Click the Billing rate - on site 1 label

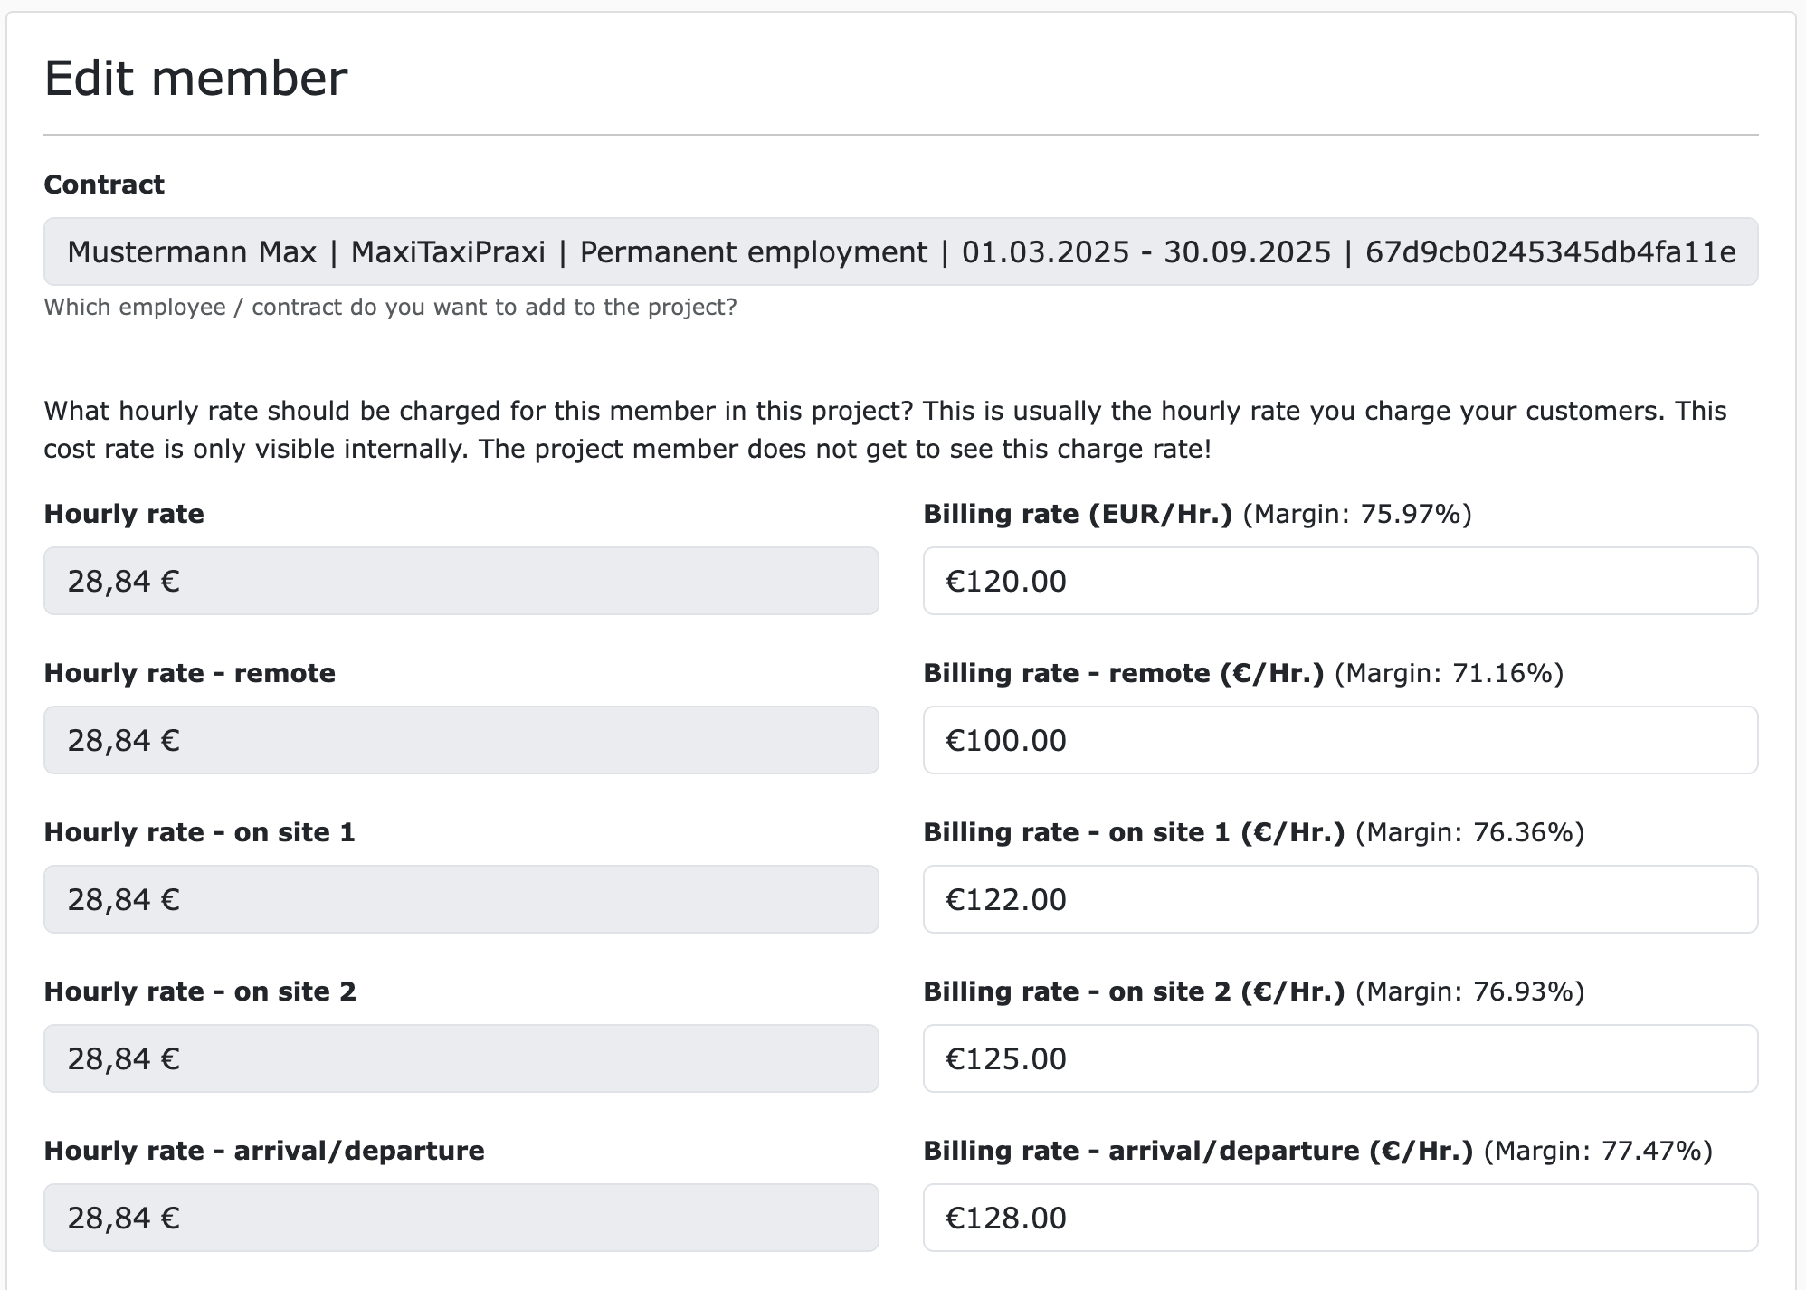pyautogui.click(x=1133, y=832)
